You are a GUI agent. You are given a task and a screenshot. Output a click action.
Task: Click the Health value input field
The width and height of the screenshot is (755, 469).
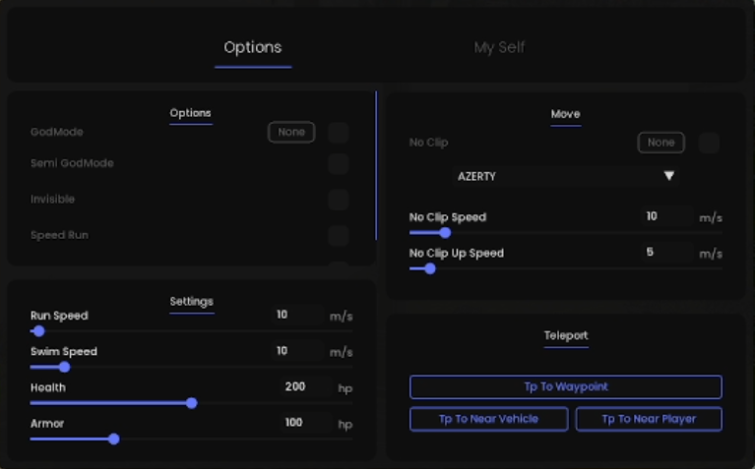click(295, 387)
